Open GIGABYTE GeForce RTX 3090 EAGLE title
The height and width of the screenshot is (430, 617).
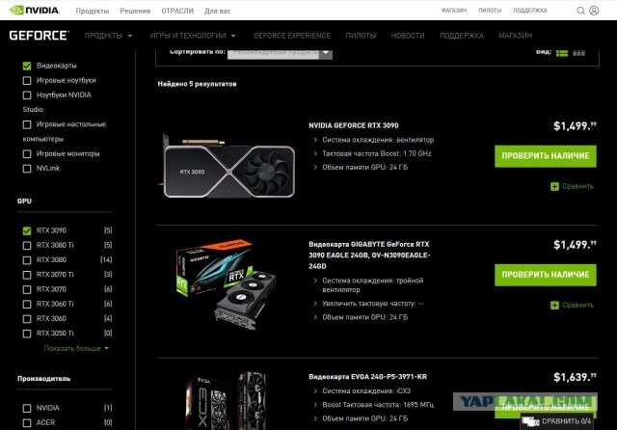pos(369,255)
